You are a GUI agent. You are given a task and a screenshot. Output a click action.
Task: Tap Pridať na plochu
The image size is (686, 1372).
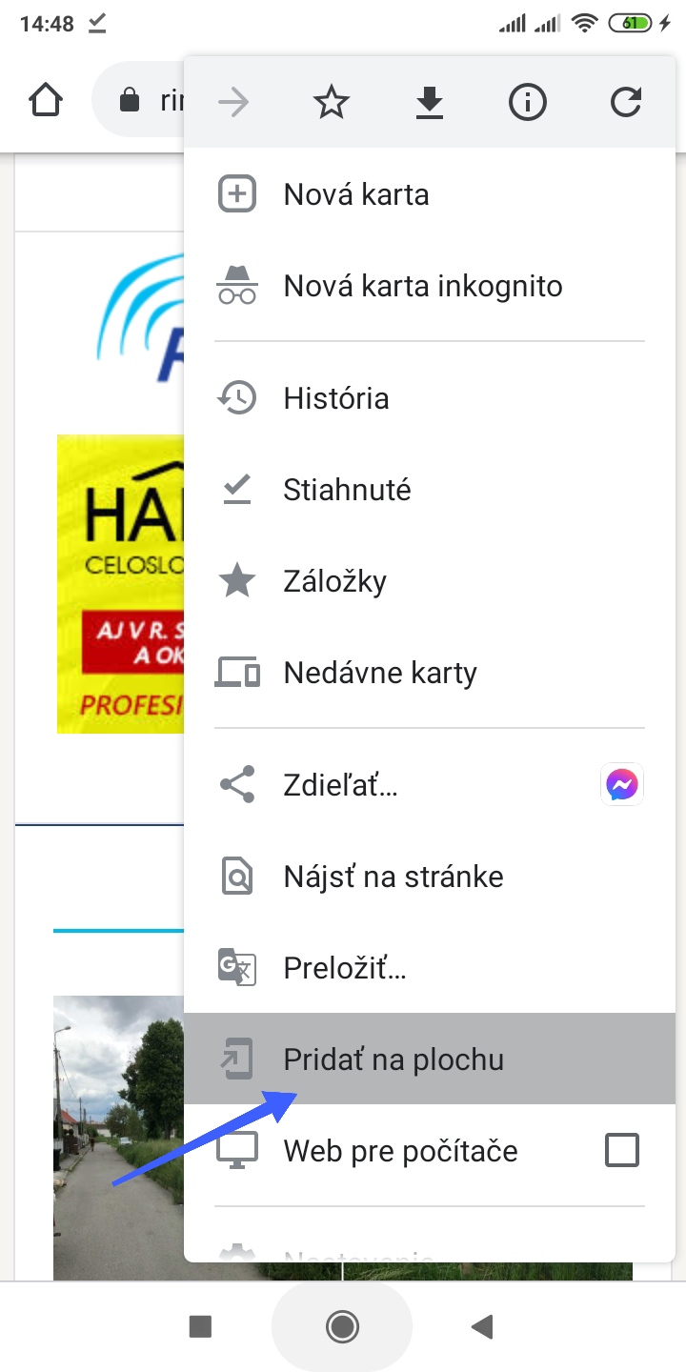click(x=393, y=1059)
